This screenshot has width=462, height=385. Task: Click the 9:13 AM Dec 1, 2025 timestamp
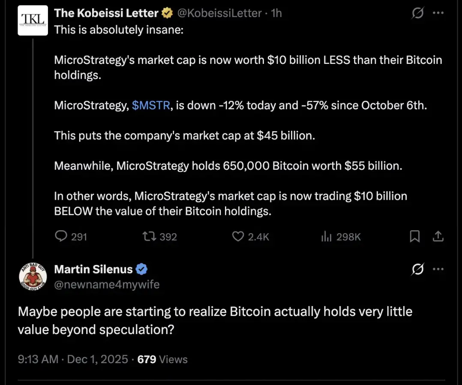click(73, 359)
